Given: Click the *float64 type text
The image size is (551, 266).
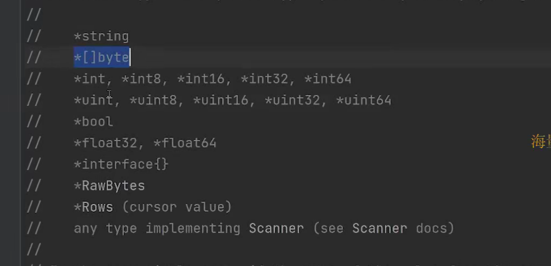Looking at the screenshot, I should (185, 143).
